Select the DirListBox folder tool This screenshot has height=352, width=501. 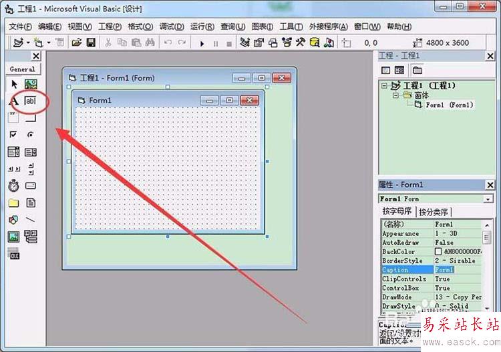point(13,203)
